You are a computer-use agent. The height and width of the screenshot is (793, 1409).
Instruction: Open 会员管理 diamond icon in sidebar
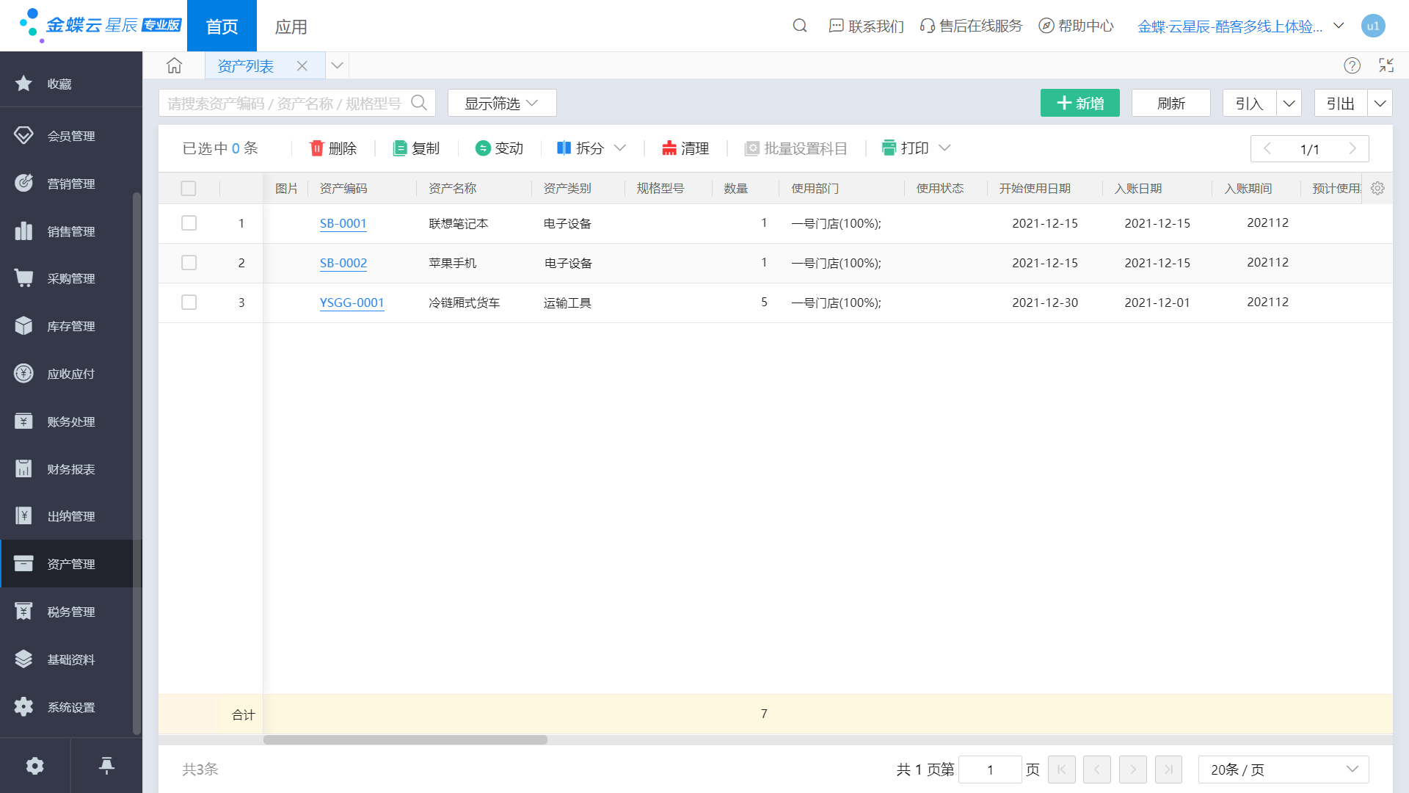pos(23,136)
